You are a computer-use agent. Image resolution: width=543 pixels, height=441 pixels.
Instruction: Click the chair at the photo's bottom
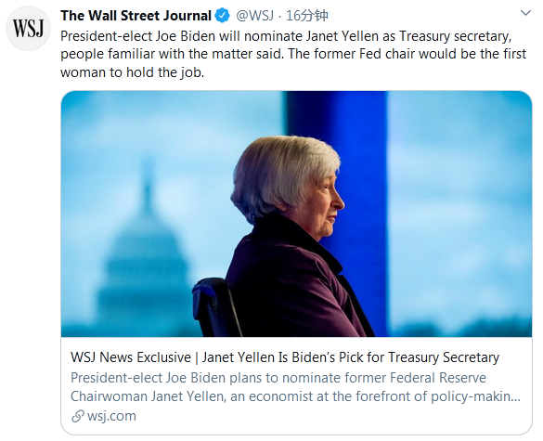point(216,307)
